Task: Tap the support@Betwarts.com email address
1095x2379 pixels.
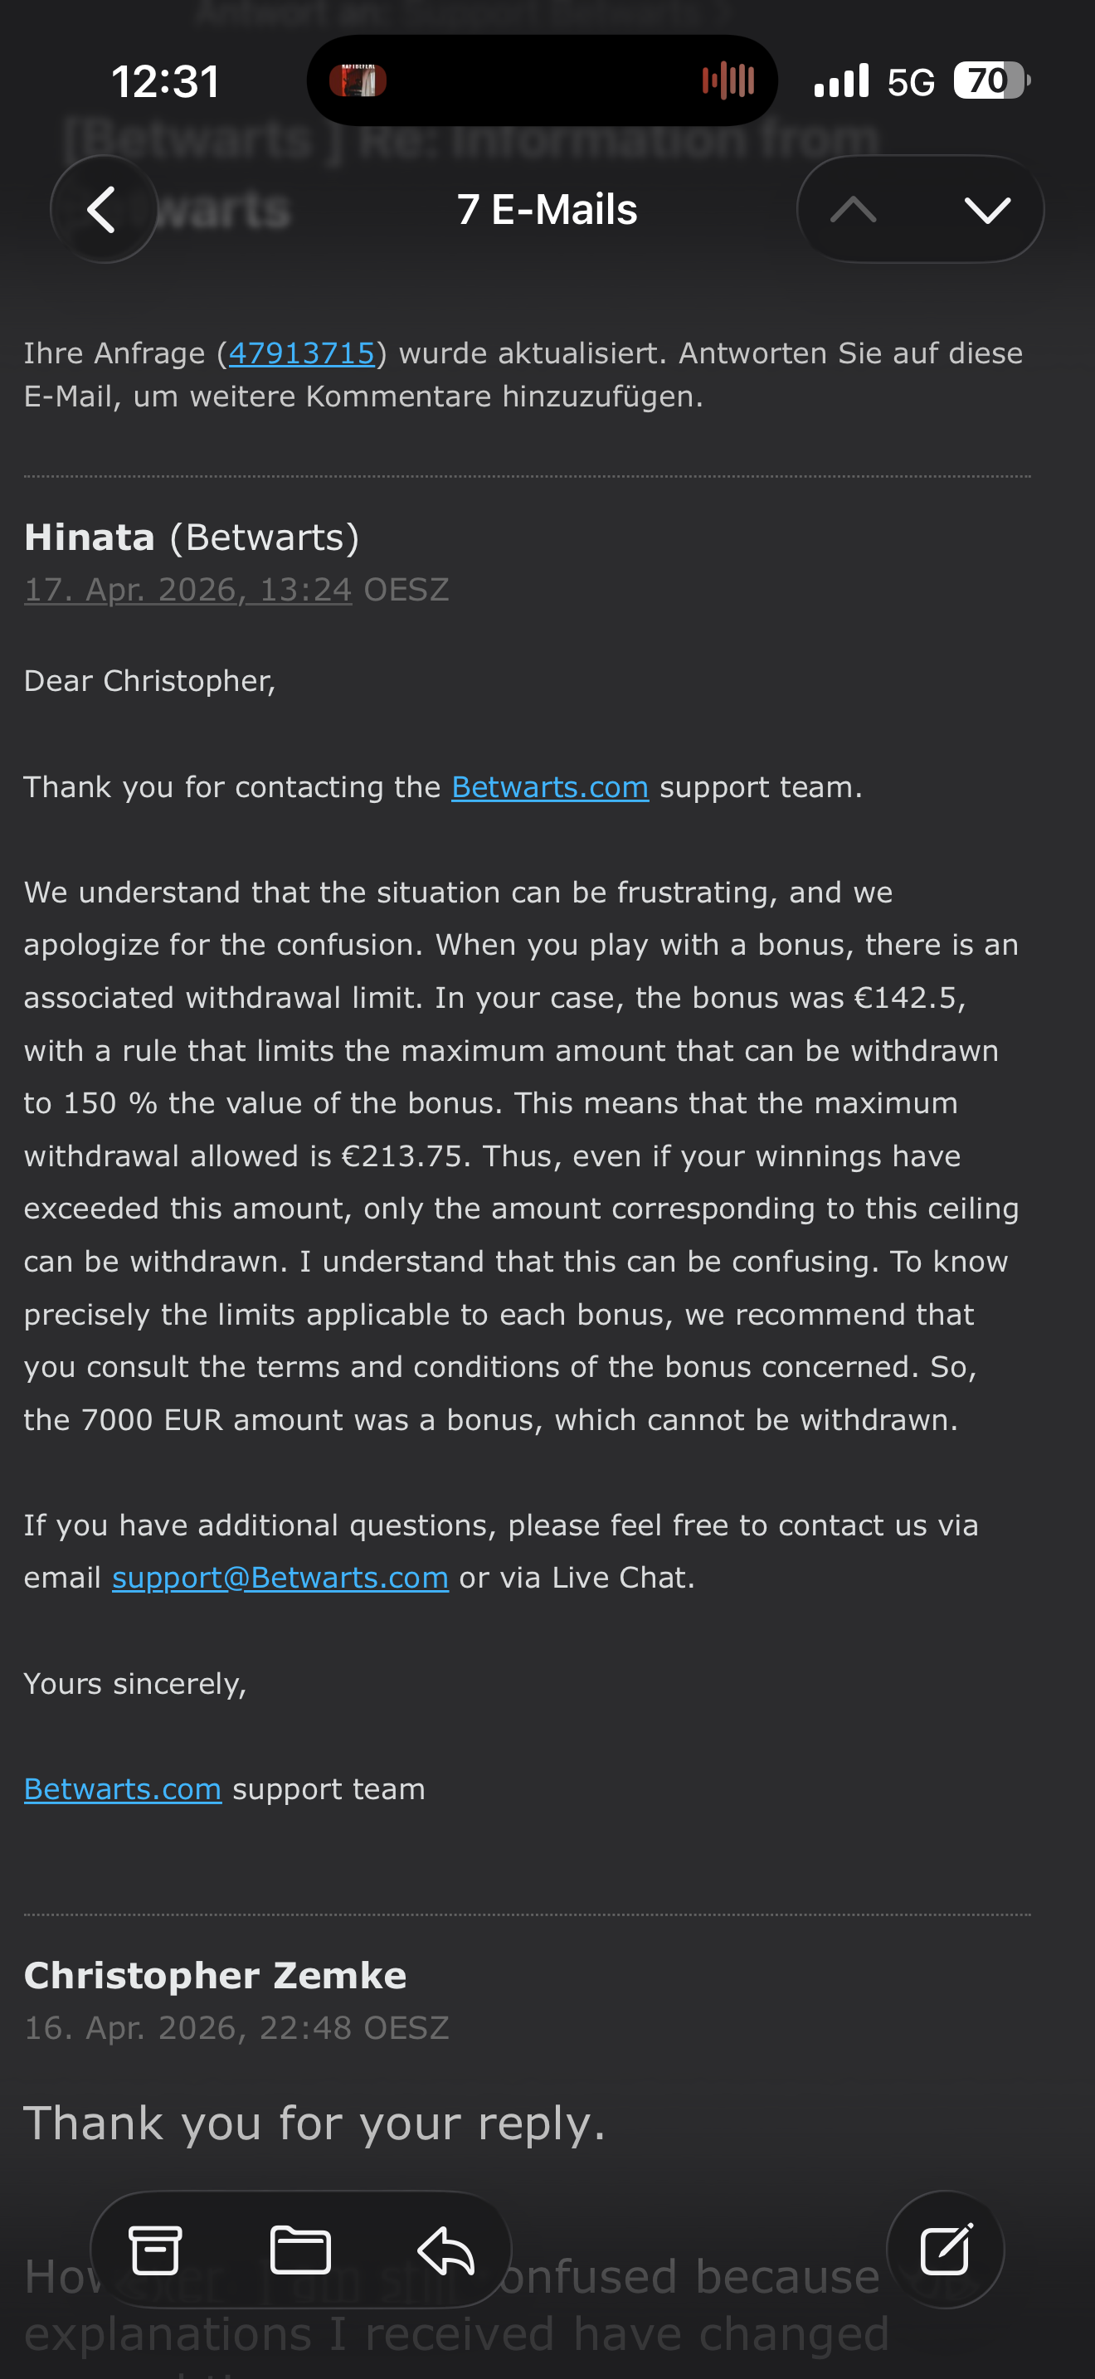Action: point(280,1578)
